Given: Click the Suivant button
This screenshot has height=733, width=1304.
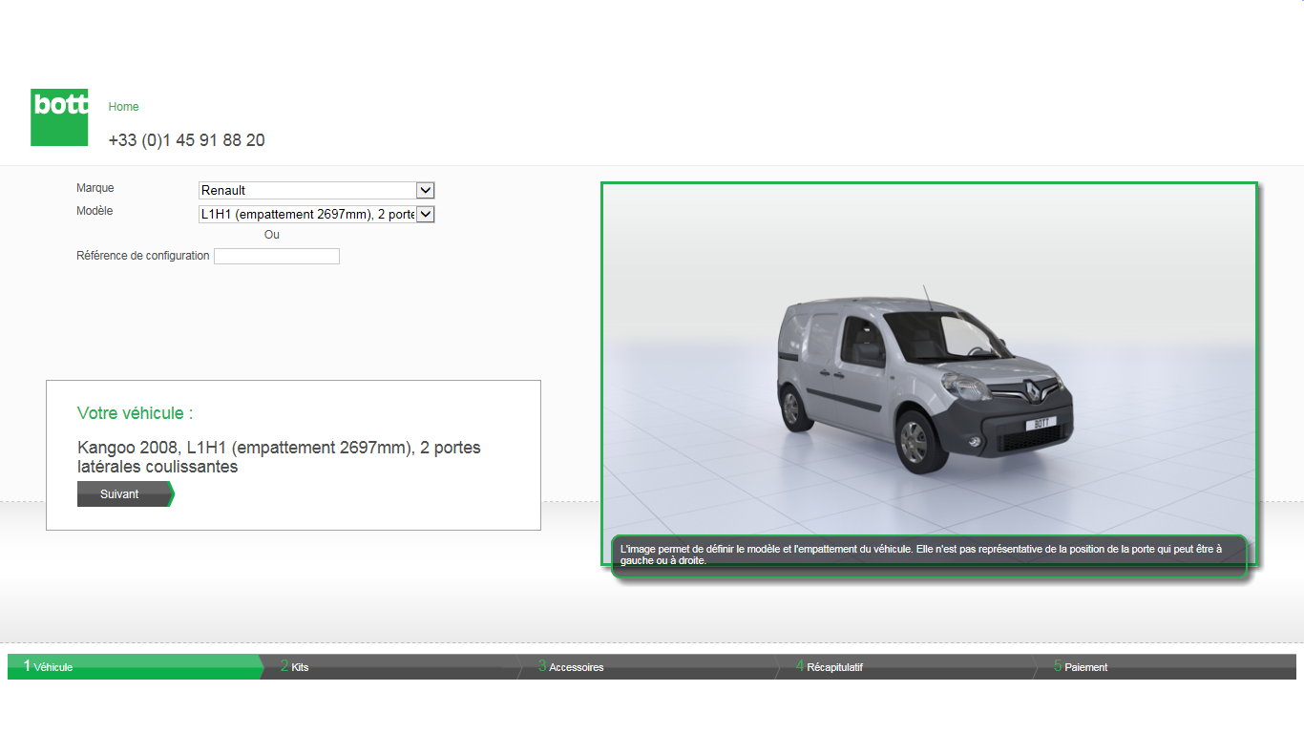Looking at the screenshot, I should pyautogui.click(x=125, y=494).
